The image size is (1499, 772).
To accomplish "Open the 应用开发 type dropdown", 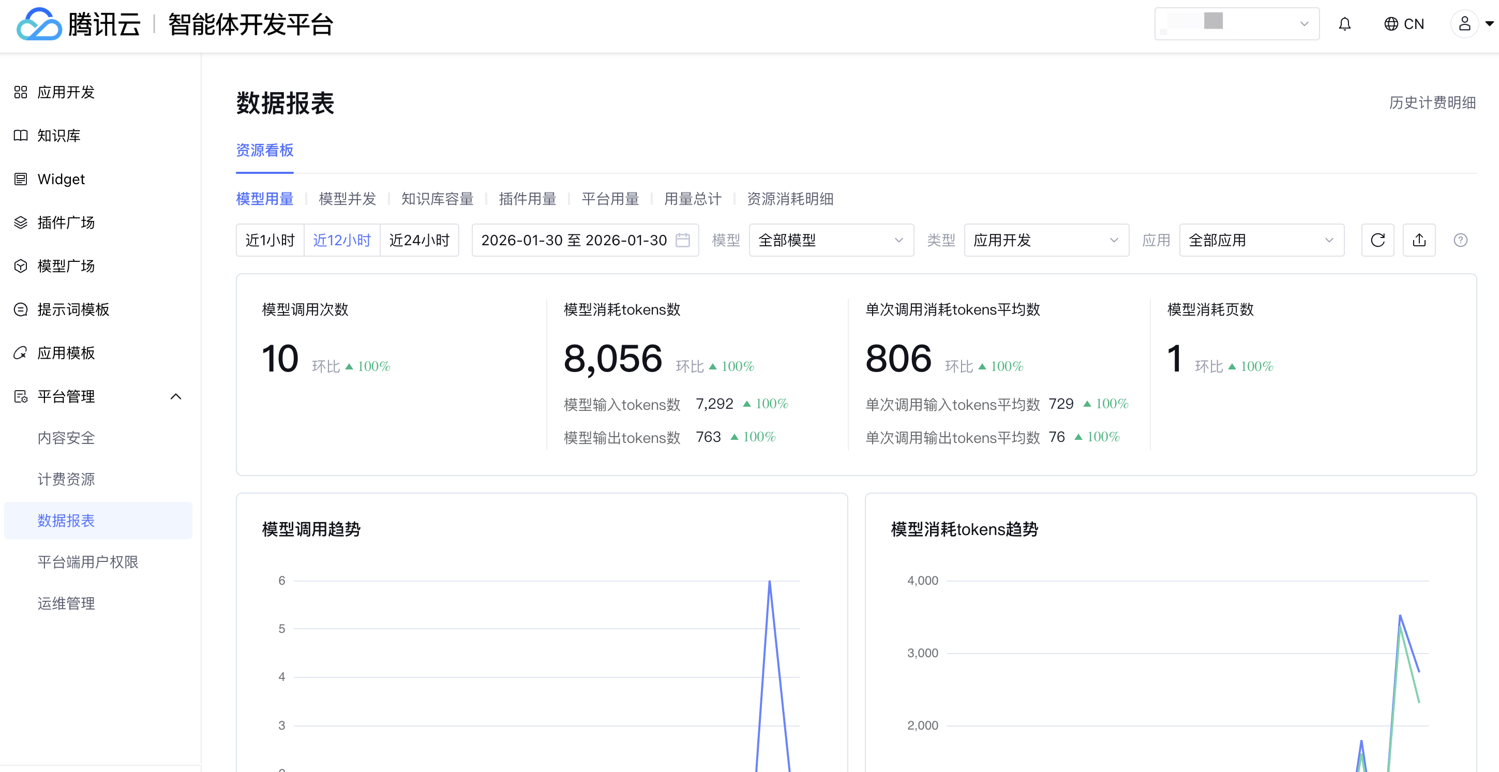I will (x=1046, y=240).
